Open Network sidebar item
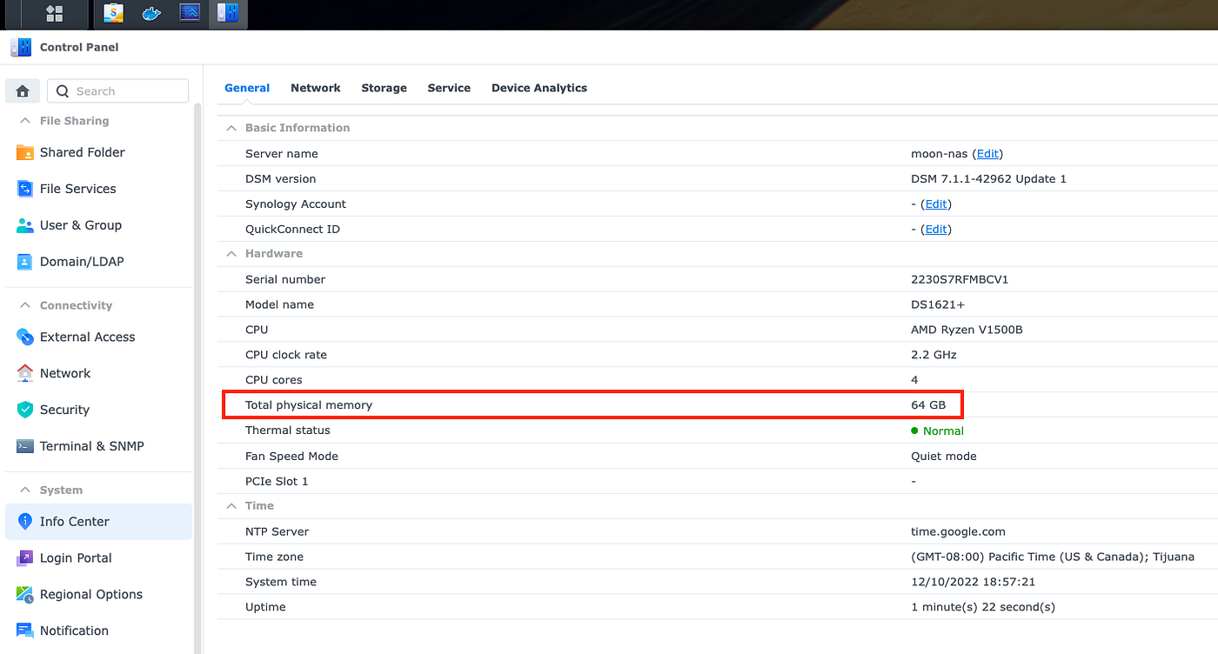The image size is (1218, 654). pyautogui.click(x=98, y=373)
